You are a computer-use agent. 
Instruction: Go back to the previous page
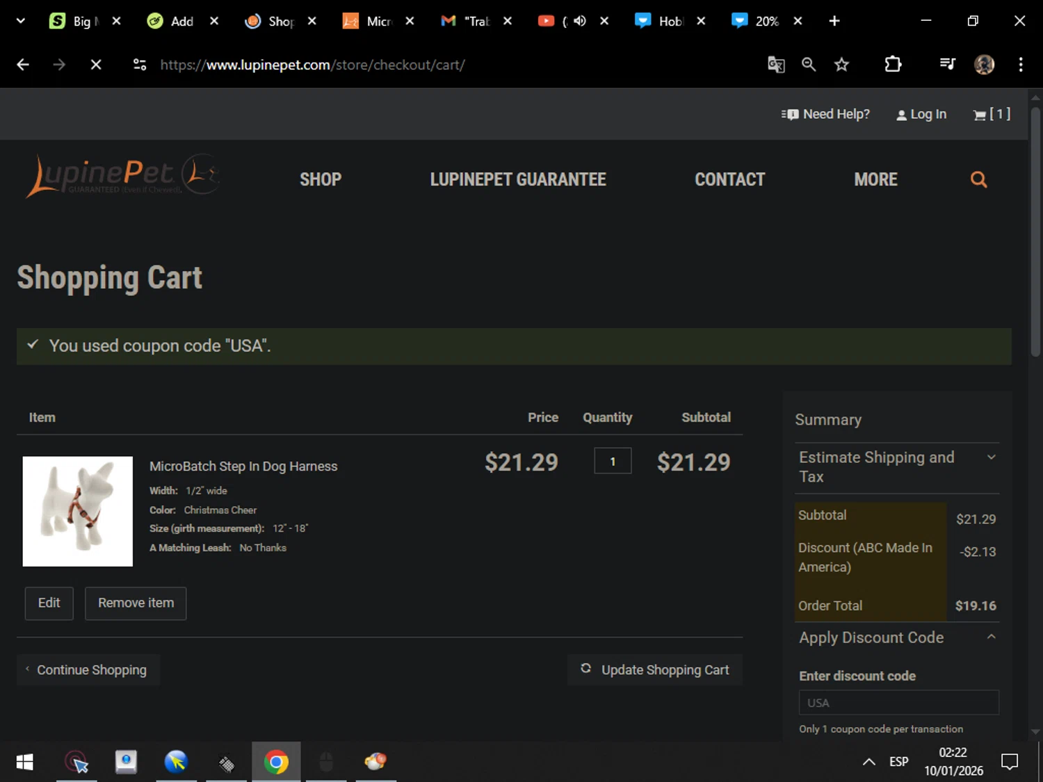(x=23, y=65)
